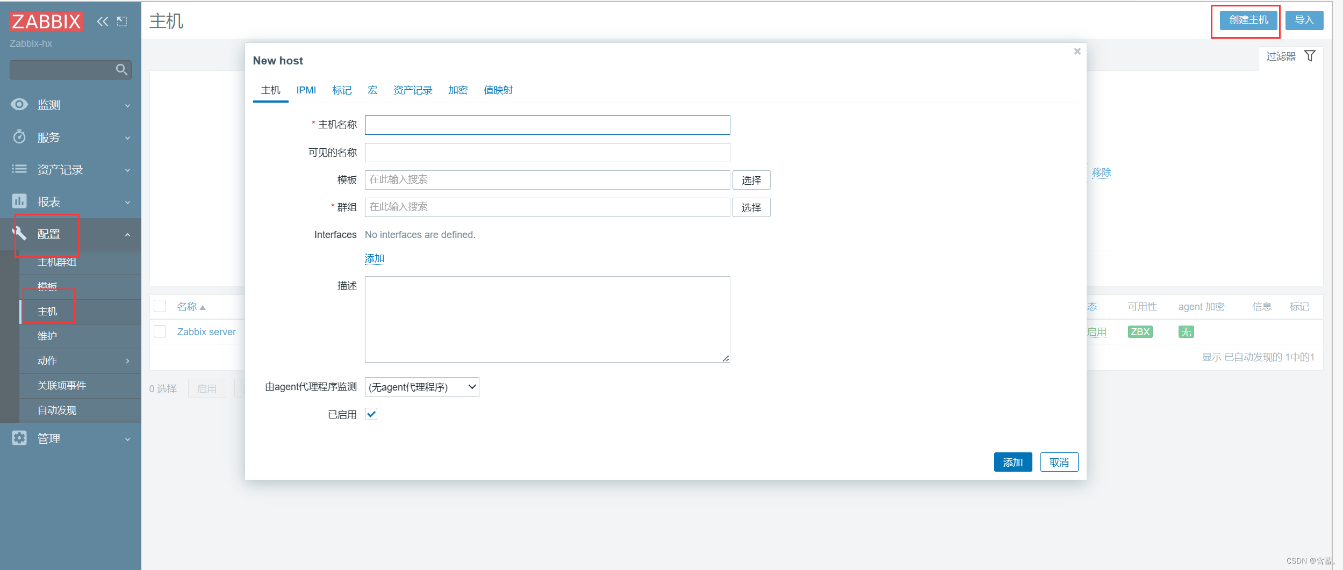Collapse the 配置 menu
The image size is (1343, 570).
pos(127,234)
